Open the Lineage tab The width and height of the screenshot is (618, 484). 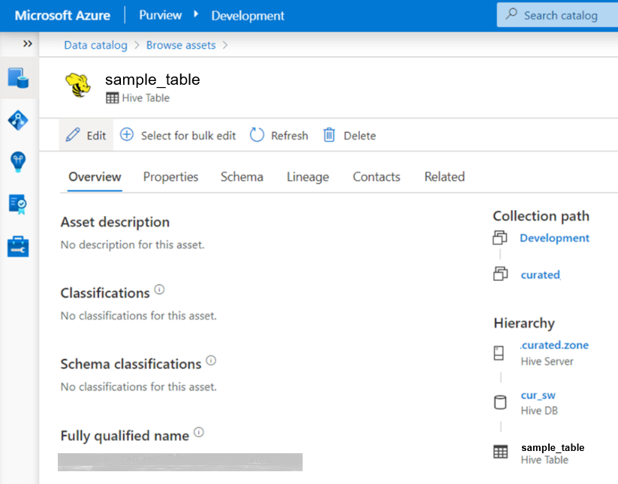point(308,177)
